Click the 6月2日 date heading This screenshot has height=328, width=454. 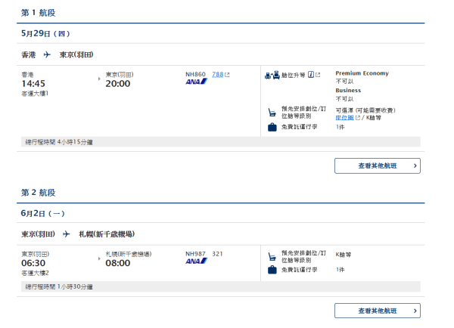42,213
